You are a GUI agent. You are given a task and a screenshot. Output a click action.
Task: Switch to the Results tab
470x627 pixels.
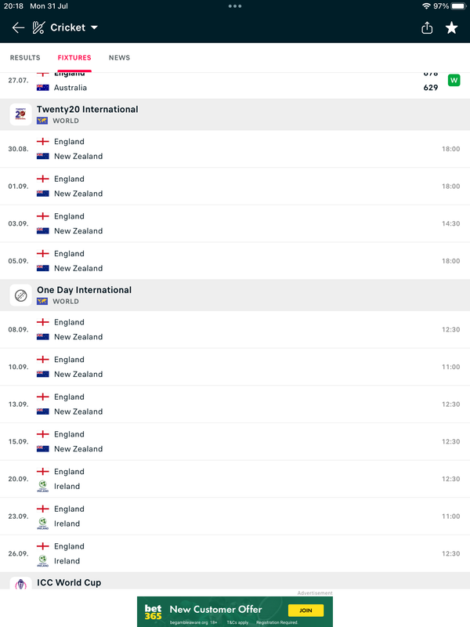[25, 57]
